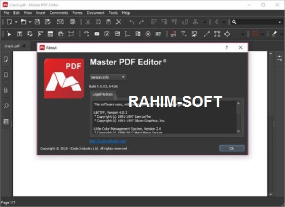Toggle the right side properties panel icon
The width and height of the screenshot is (285, 207).
[x=279, y=58]
